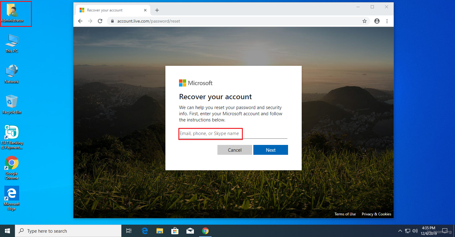Screen dimensions: 455x237
Task: Open Microsoft Store from the taskbar
Action: tap(175, 231)
